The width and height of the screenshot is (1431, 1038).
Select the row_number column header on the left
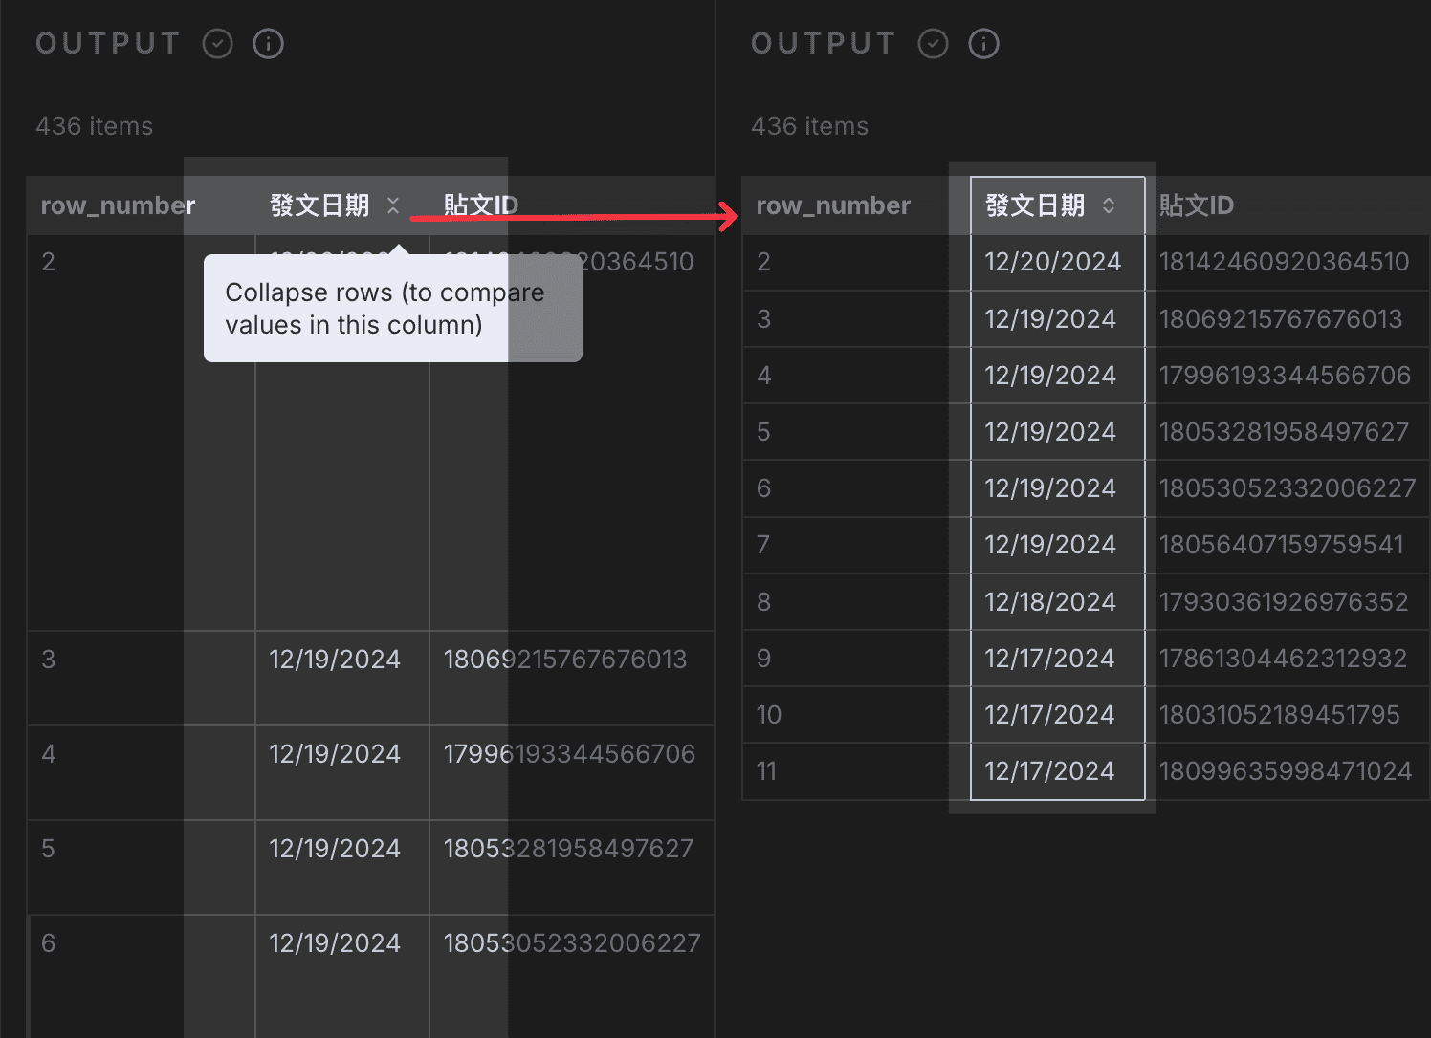(118, 205)
